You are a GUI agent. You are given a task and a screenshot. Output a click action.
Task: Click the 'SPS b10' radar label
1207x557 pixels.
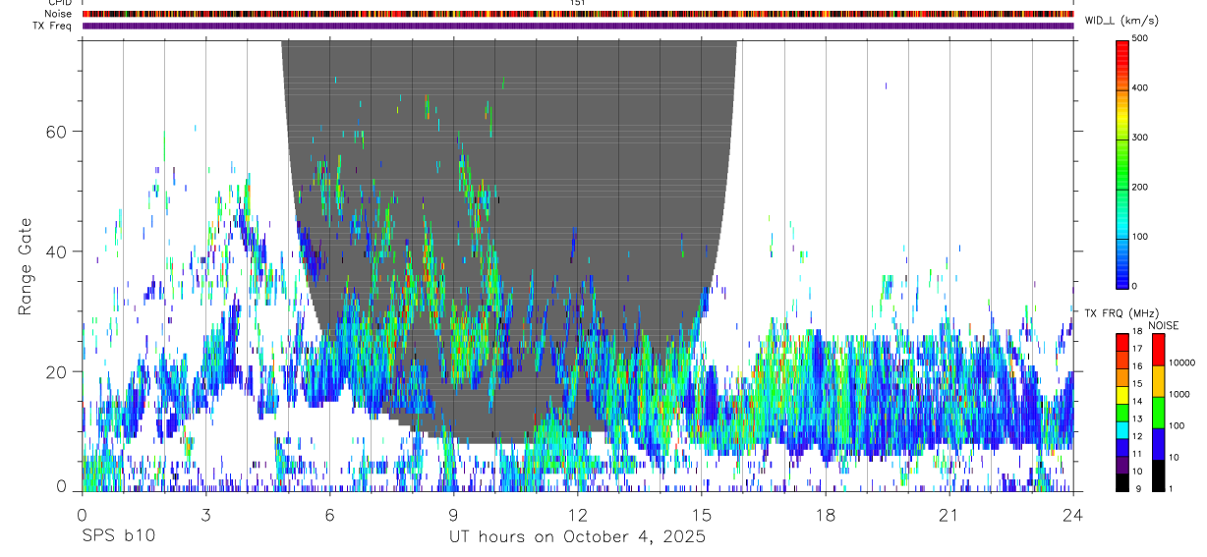[118, 536]
